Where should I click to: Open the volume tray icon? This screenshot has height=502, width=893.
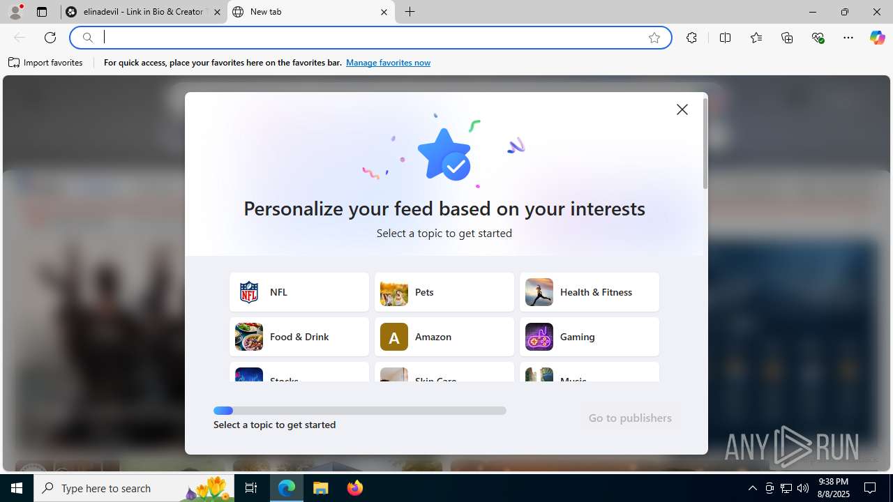pyautogui.click(x=803, y=488)
